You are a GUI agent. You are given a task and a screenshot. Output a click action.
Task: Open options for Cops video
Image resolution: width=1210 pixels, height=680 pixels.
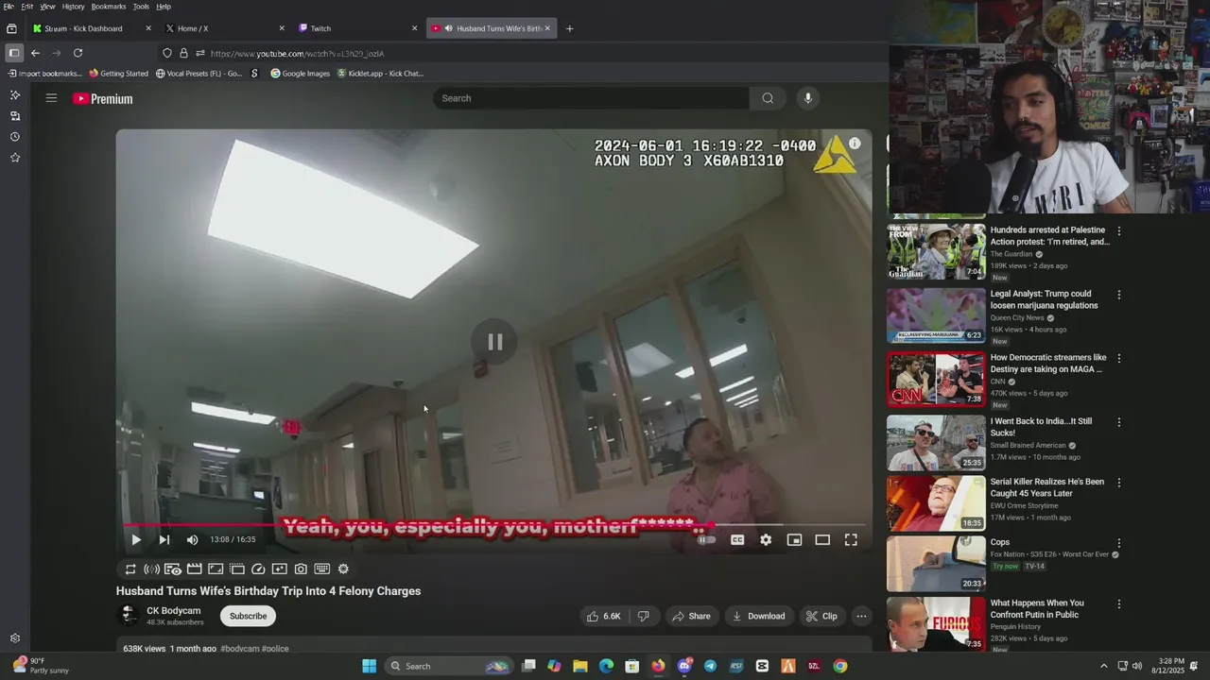pyautogui.click(x=1119, y=543)
